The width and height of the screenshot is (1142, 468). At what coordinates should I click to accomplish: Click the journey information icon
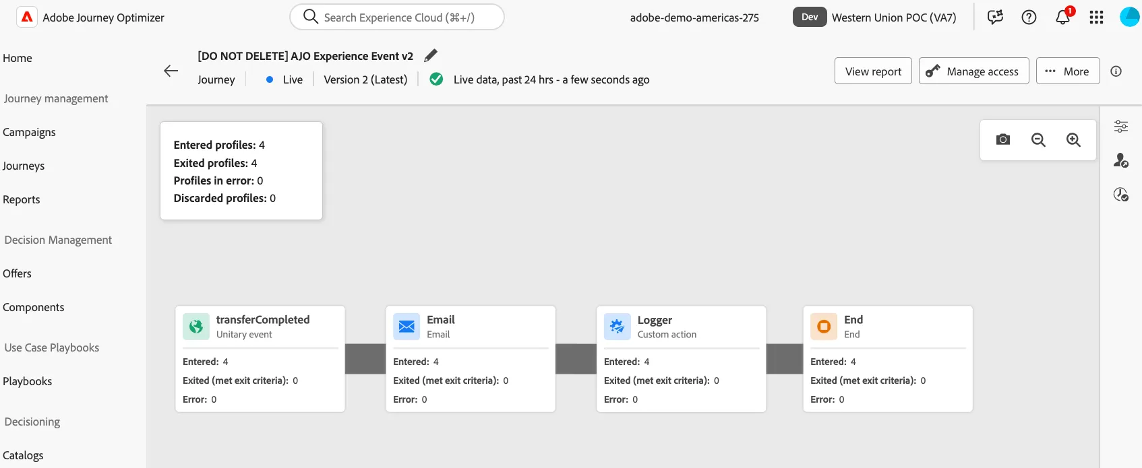pyautogui.click(x=1116, y=71)
